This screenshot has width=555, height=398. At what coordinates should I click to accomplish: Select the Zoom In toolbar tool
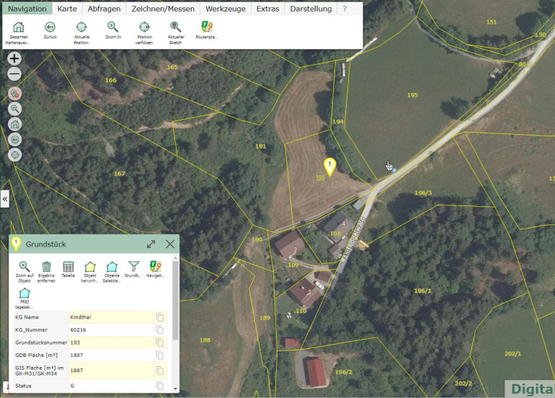[113, 27]
